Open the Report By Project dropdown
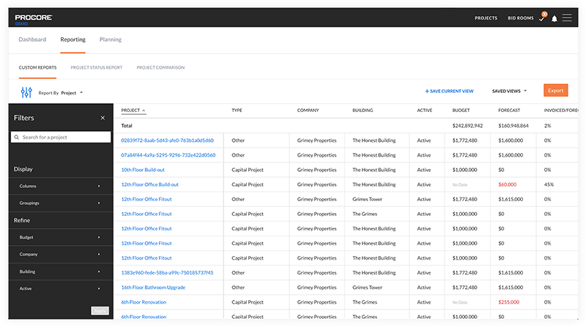Image resolution: width=586 pixels, height=327 pixels. click(x=61, y=93)
